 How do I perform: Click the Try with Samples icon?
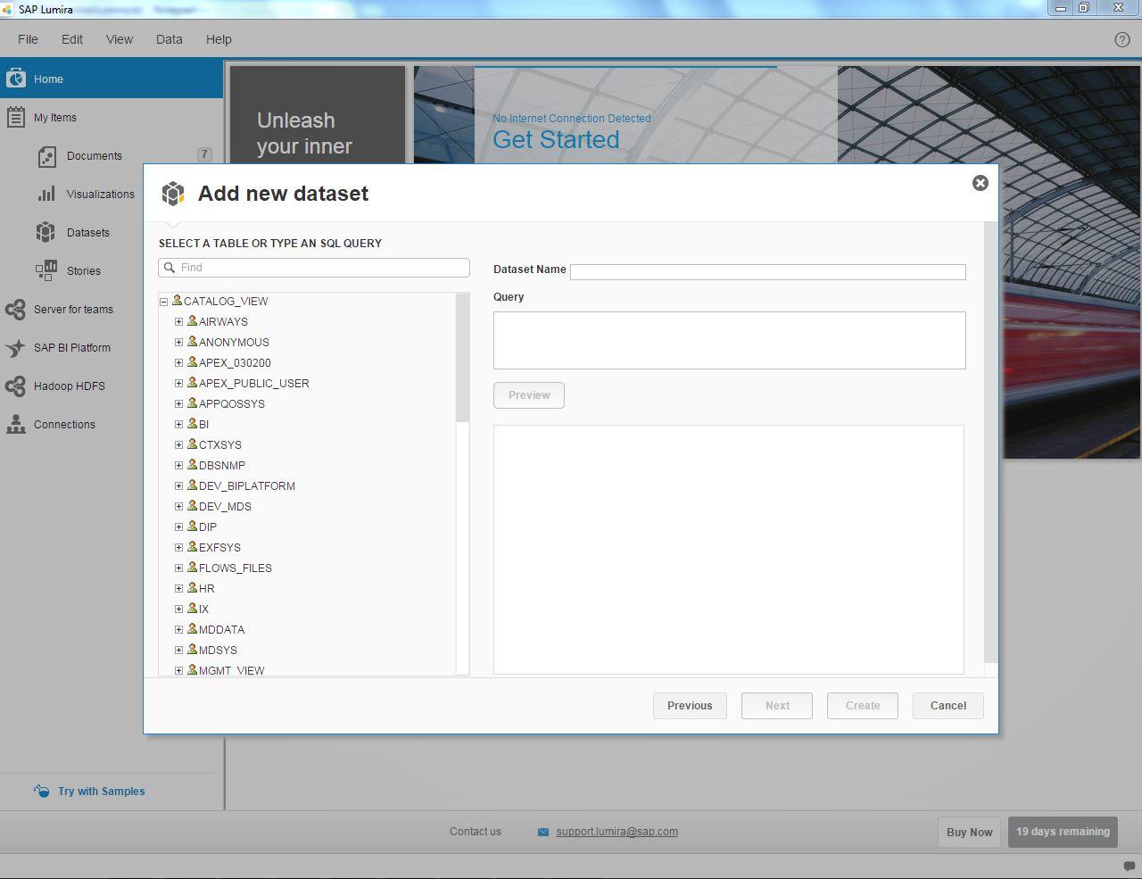[42, 791]
